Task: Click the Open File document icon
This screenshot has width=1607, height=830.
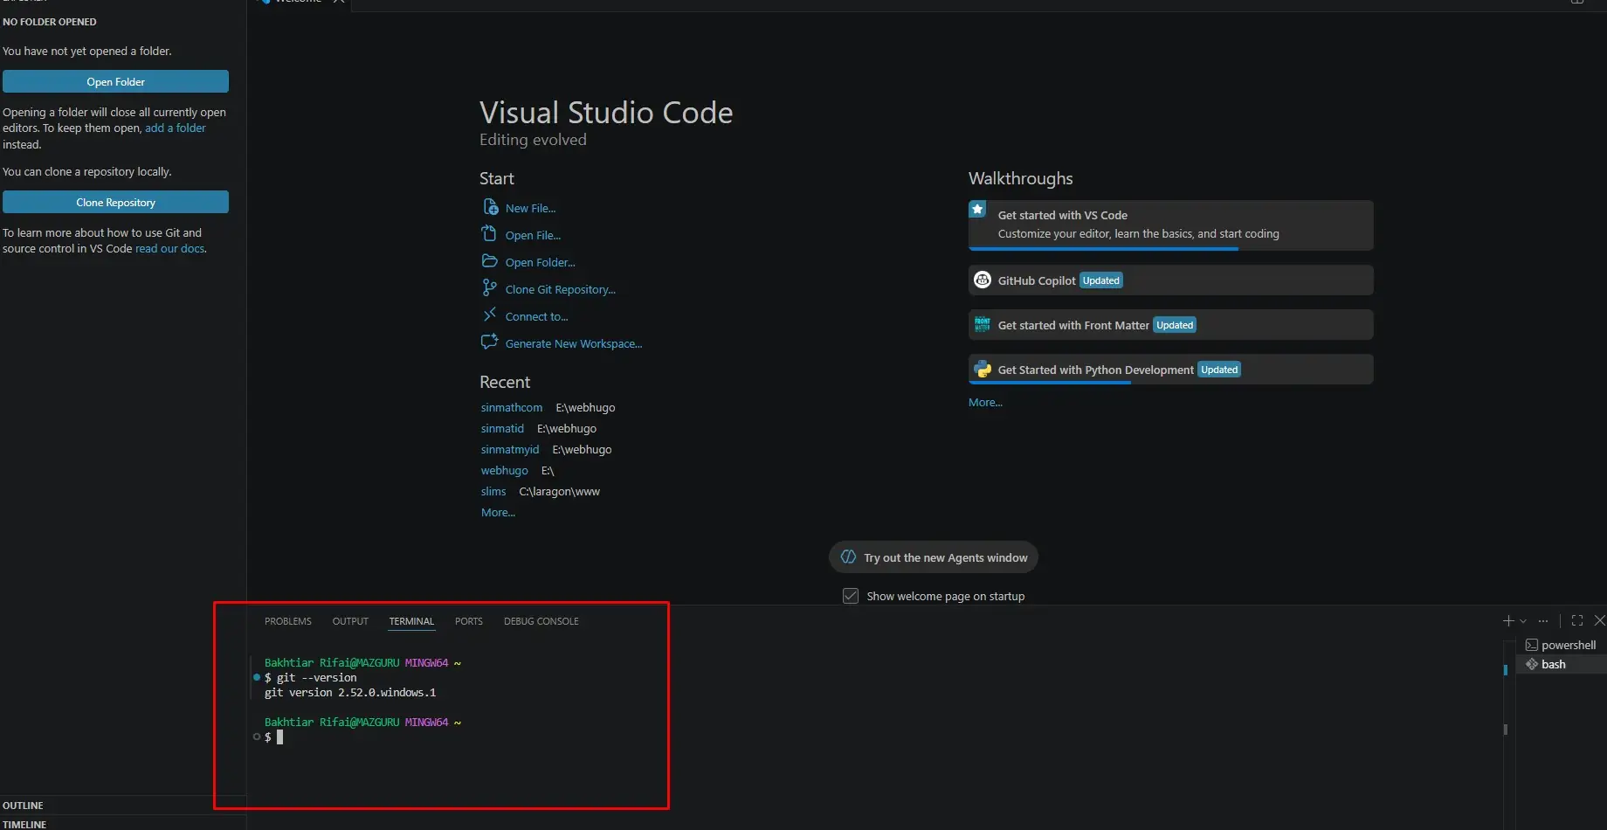Action: (x=489, y=233)
